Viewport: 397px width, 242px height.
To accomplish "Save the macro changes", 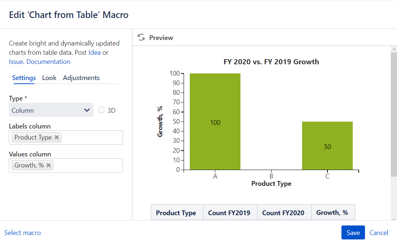I will click(x=353, y=232).
